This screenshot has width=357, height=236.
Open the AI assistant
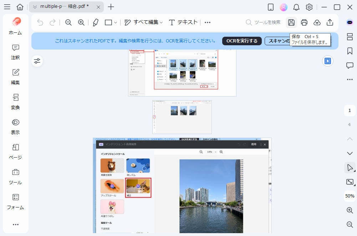tap(350, 22)
